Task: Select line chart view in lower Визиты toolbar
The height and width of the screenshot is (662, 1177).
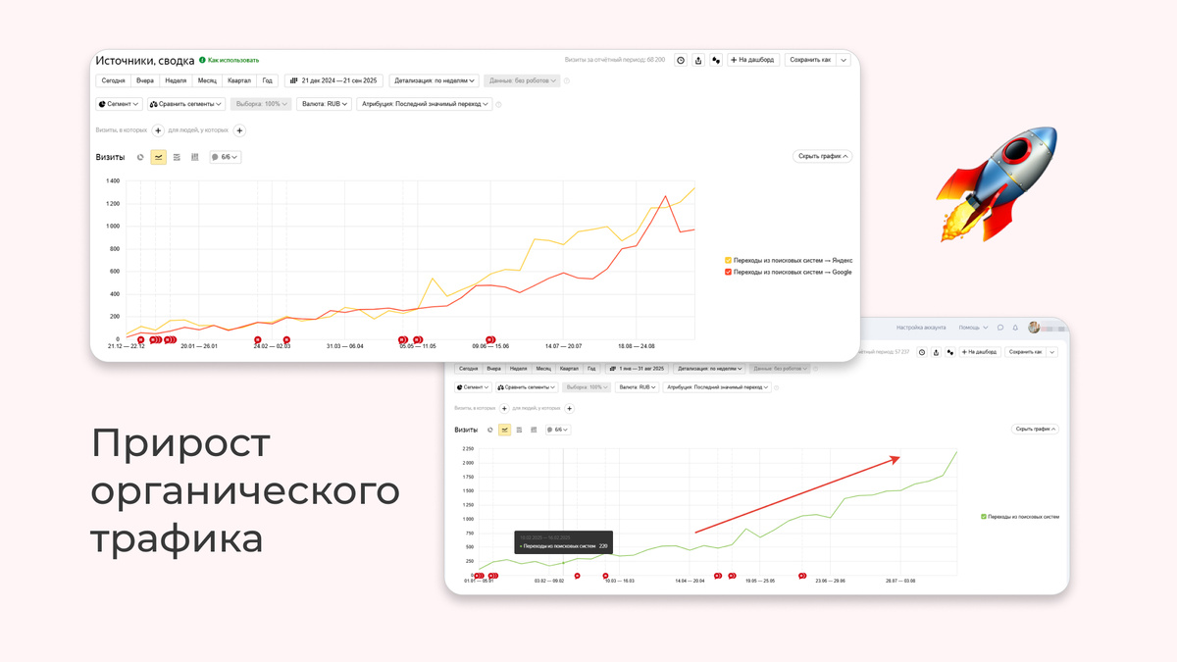Action: [x=505, y=430]
